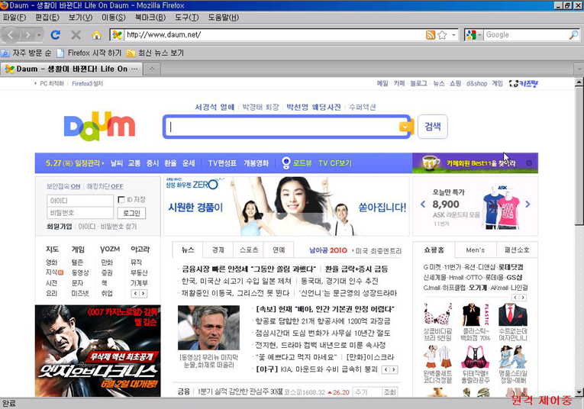Click the Daum site icon in address bar
584x409 pixels.
(117, 35)
